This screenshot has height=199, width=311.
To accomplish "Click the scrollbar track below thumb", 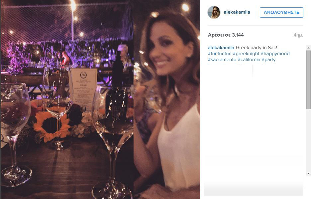I will (308, 140).
